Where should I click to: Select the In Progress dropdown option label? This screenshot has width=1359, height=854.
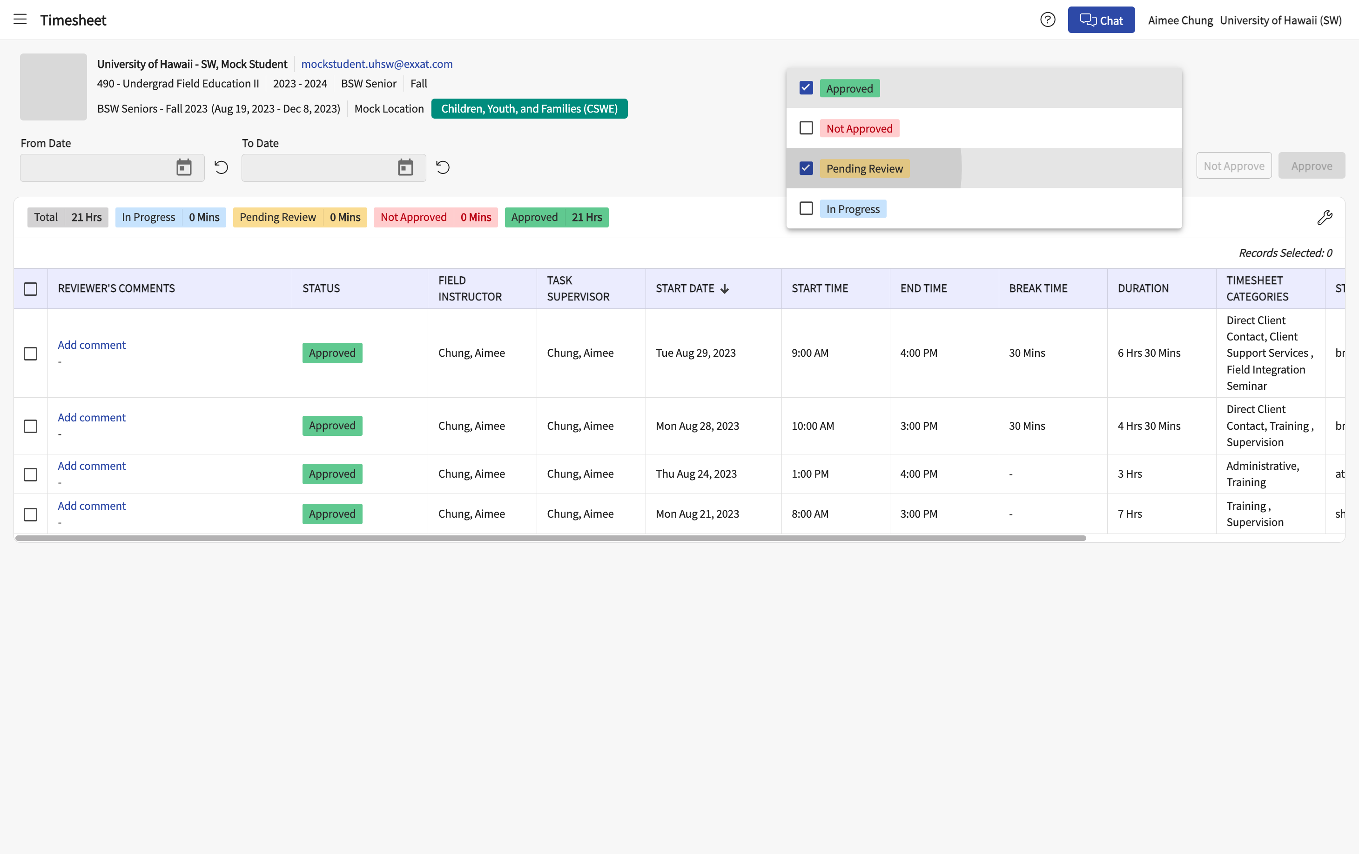click(x=853, y=209)
